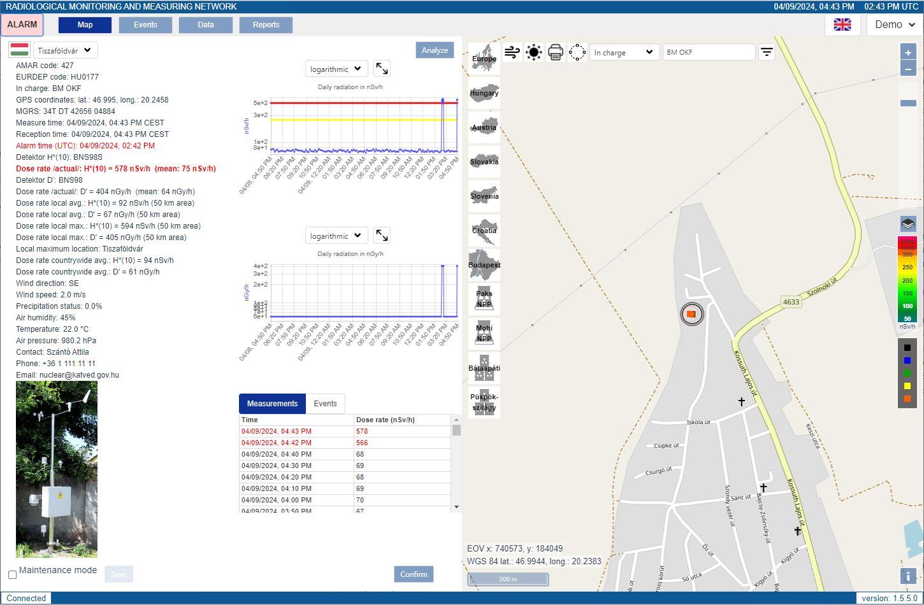924x605 pixels.
Task: Open the Demo user menu
Action: tap(895, 25)
